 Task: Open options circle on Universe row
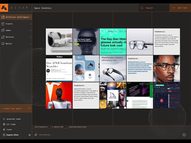(x=31, y=37)
